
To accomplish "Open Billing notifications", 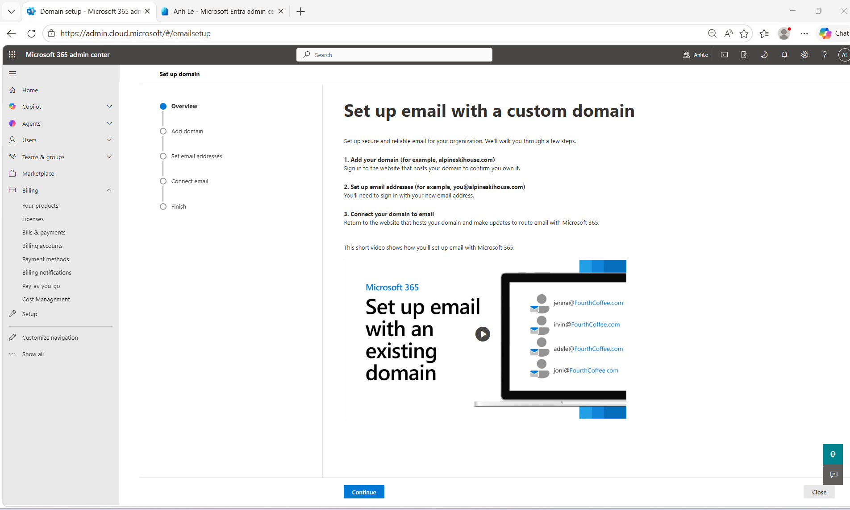I will 47,272.
